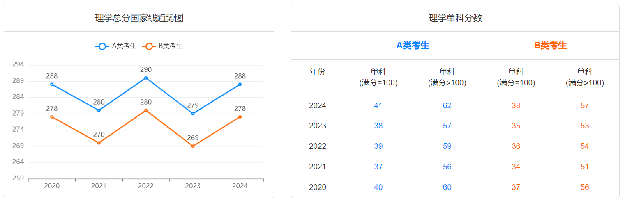Select the blue 2021 data point labeled 280
Screen dimensions: 625x201
99,110
